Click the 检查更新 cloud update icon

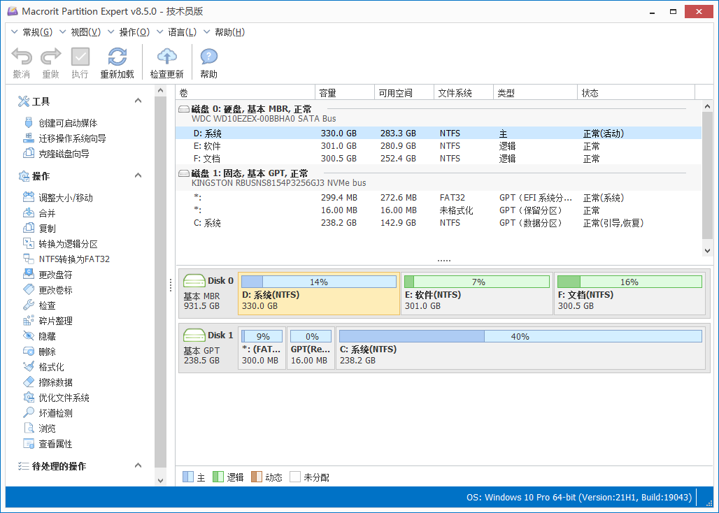pos(166,57)
